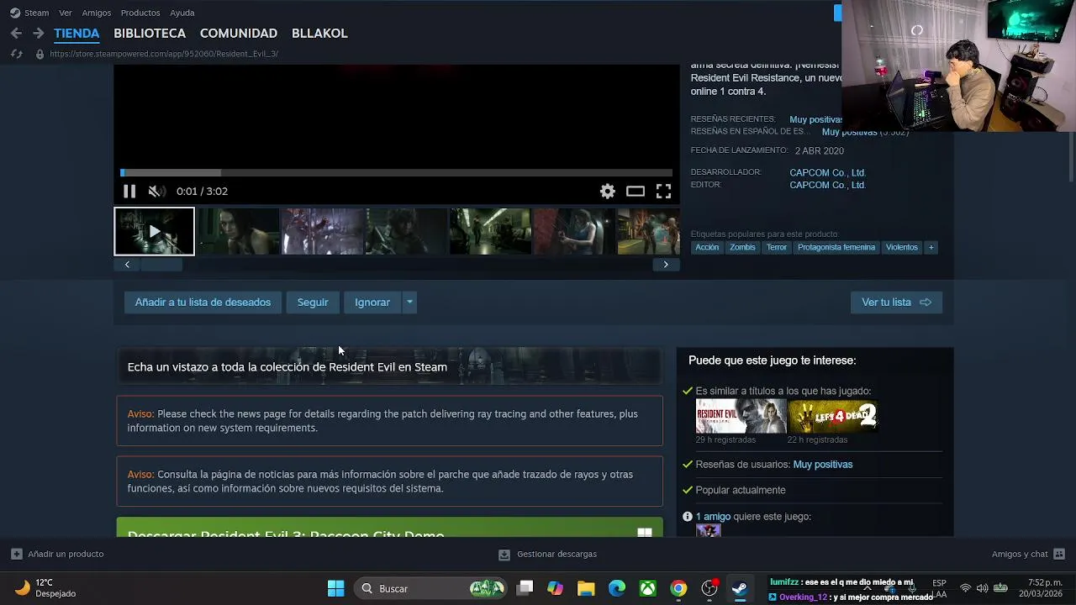Click Añadir un producto
The height and width of the screenshot is (605, 1076).
[57, 555]
